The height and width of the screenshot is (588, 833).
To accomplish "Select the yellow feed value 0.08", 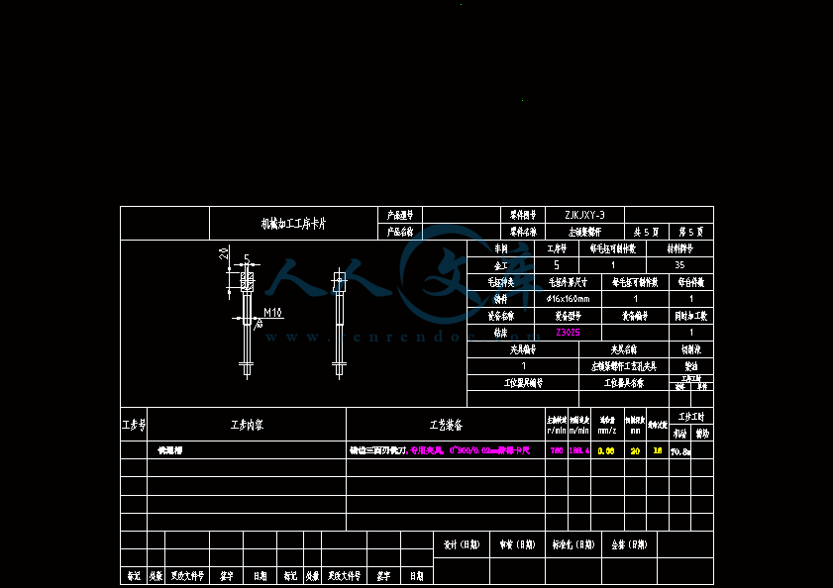I will [x=606, y=451].
